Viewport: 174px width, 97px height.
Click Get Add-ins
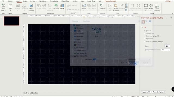click(x=72, y=6)
